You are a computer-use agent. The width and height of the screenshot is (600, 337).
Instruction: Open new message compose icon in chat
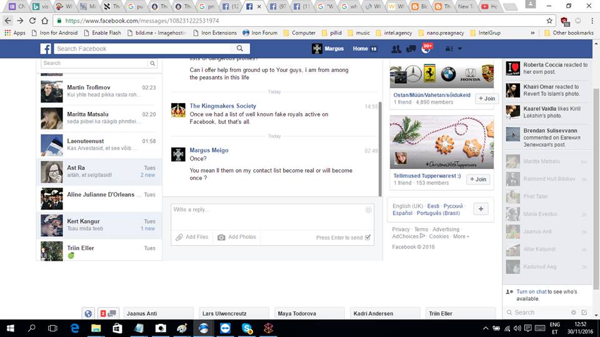(584, 313)
